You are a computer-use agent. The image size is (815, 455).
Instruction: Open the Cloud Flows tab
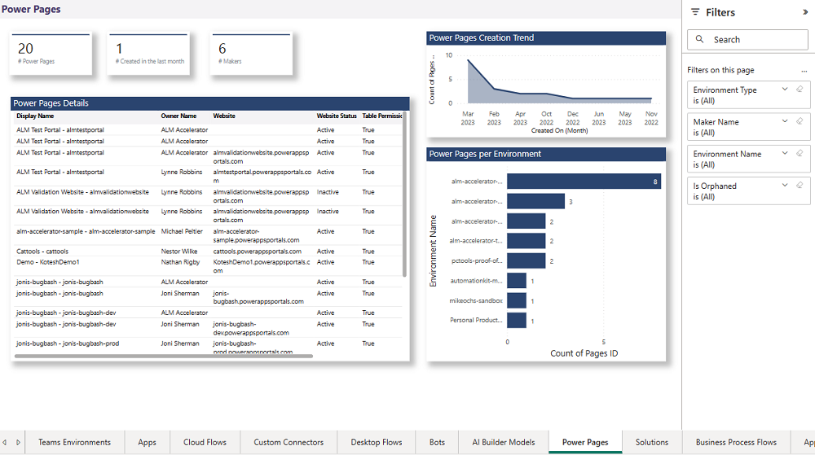pyautogui.click(x=205, y=443)
